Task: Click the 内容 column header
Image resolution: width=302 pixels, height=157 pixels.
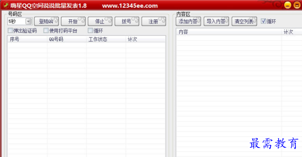Action: 229,32
